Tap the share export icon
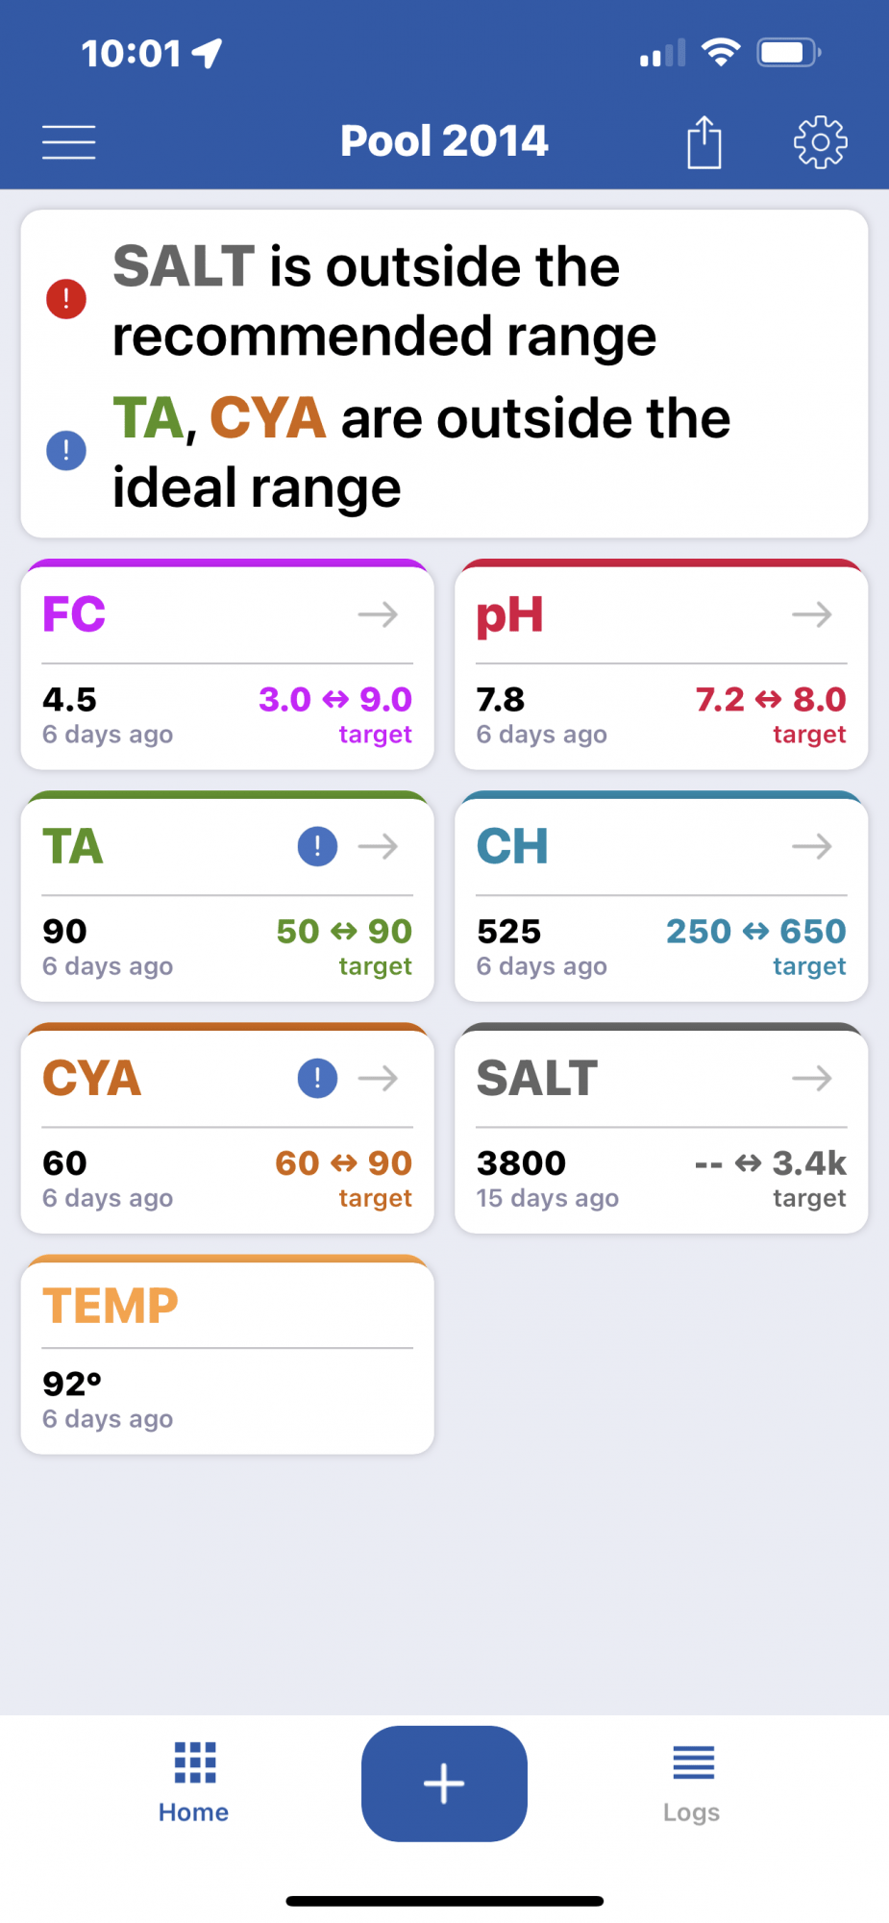The image size is (889, 1923). point(704,142)
